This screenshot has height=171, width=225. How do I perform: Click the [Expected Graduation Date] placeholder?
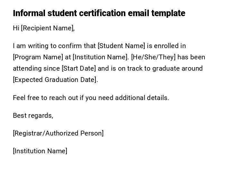click(x=55, y=80)
